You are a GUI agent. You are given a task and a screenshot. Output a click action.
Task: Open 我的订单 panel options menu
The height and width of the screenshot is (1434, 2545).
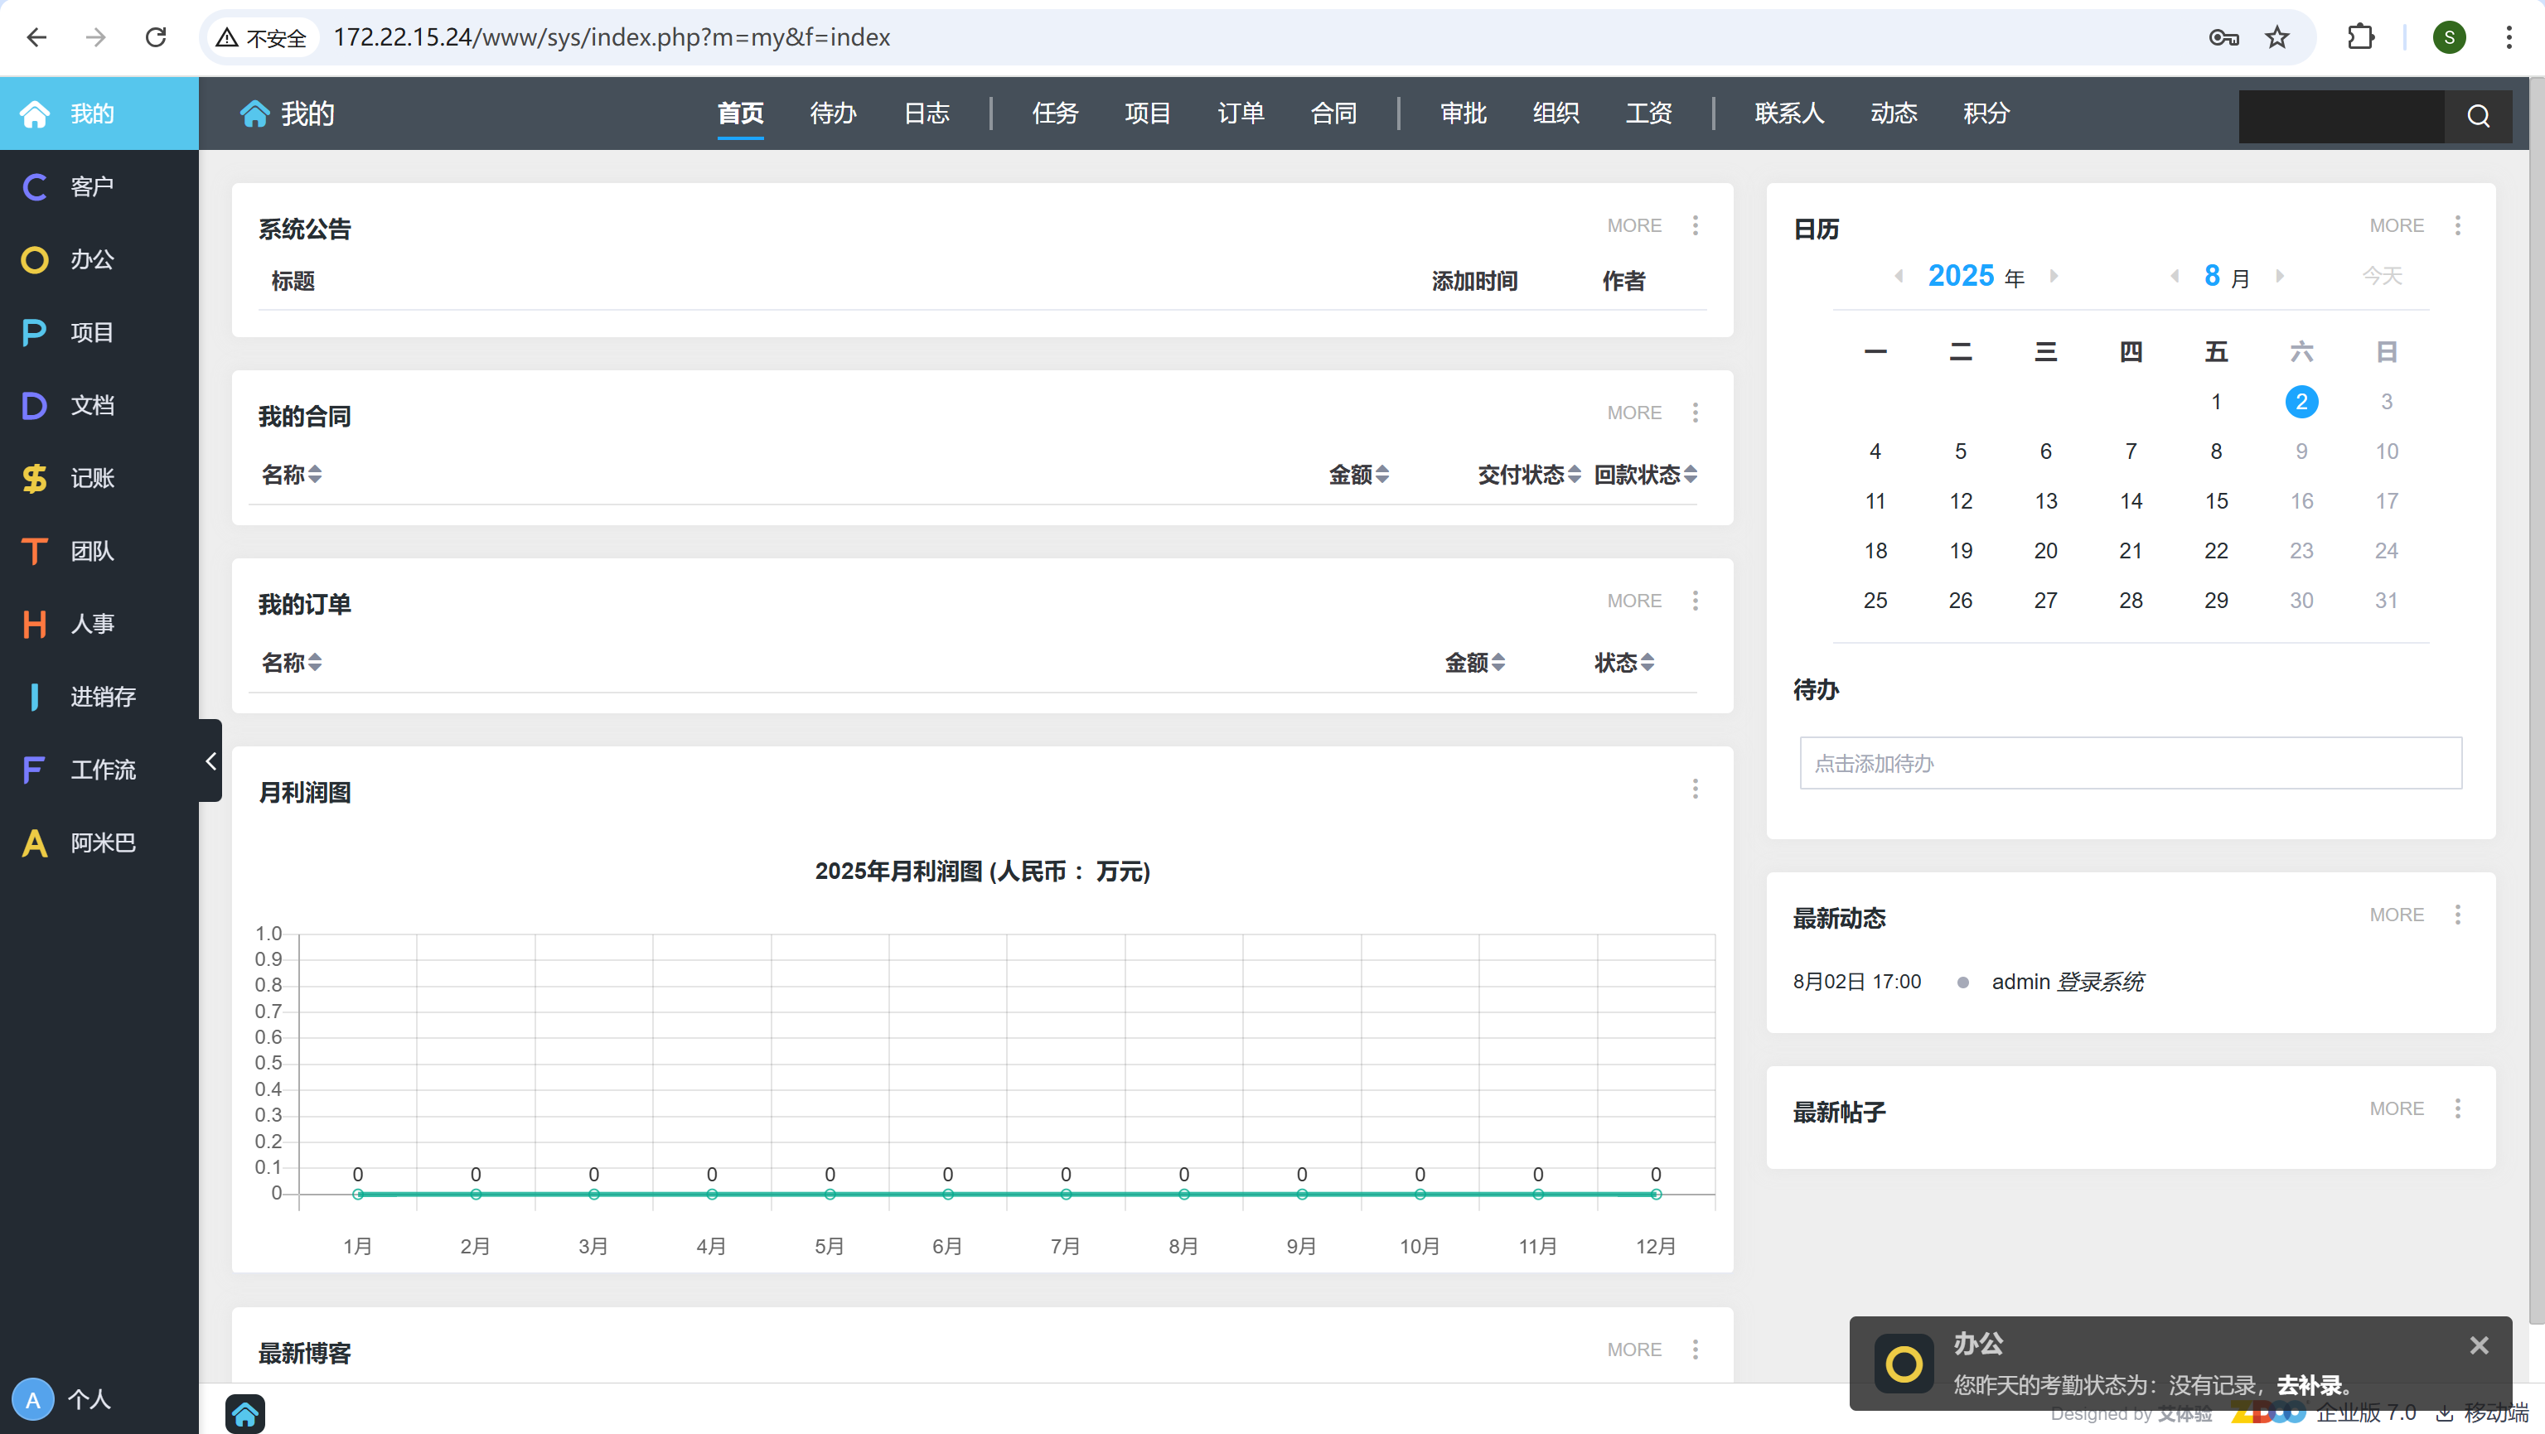point(1696,601)
